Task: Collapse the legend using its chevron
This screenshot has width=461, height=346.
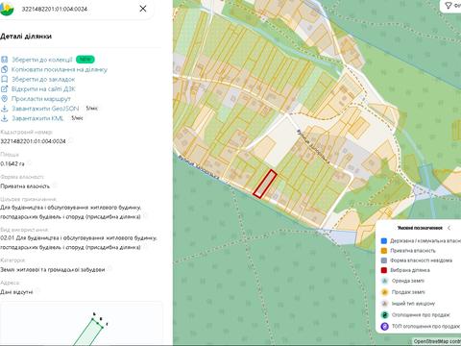Action: click(x=449, y=228)
